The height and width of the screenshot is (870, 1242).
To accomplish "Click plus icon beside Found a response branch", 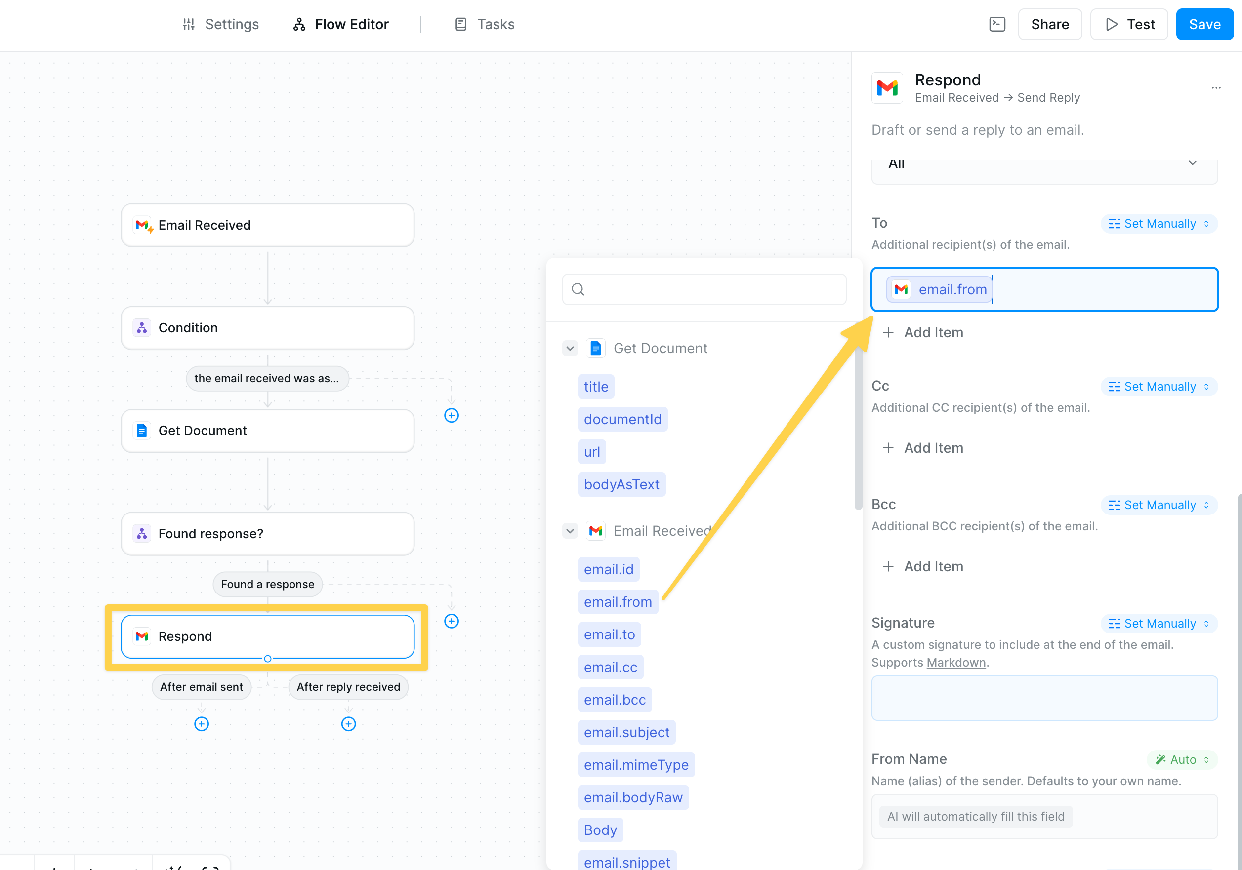I will [451, 621].
